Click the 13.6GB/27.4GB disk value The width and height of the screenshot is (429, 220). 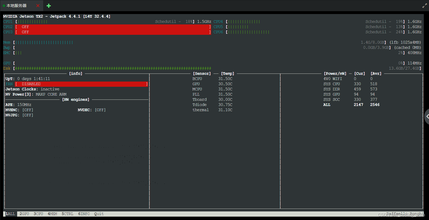[404, 68]
